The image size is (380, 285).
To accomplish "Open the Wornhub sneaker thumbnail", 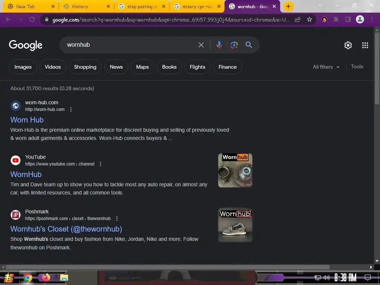I will click(235, 225).
